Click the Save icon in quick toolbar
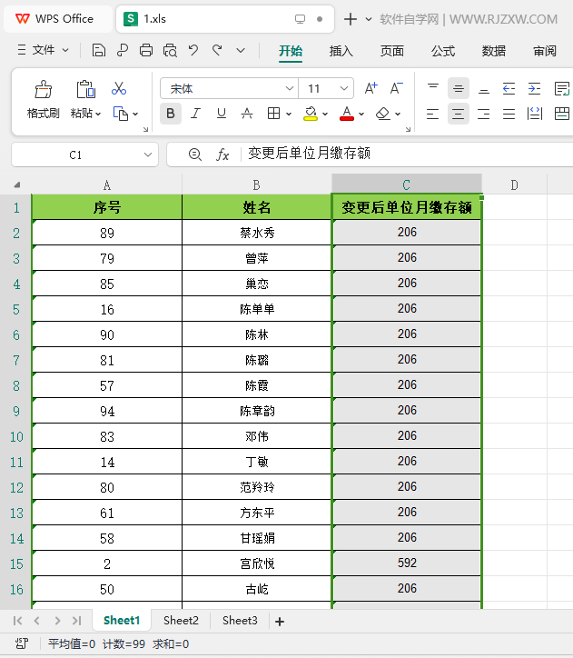This screenshot has height=658, width=573. click(x=98, y=50)
